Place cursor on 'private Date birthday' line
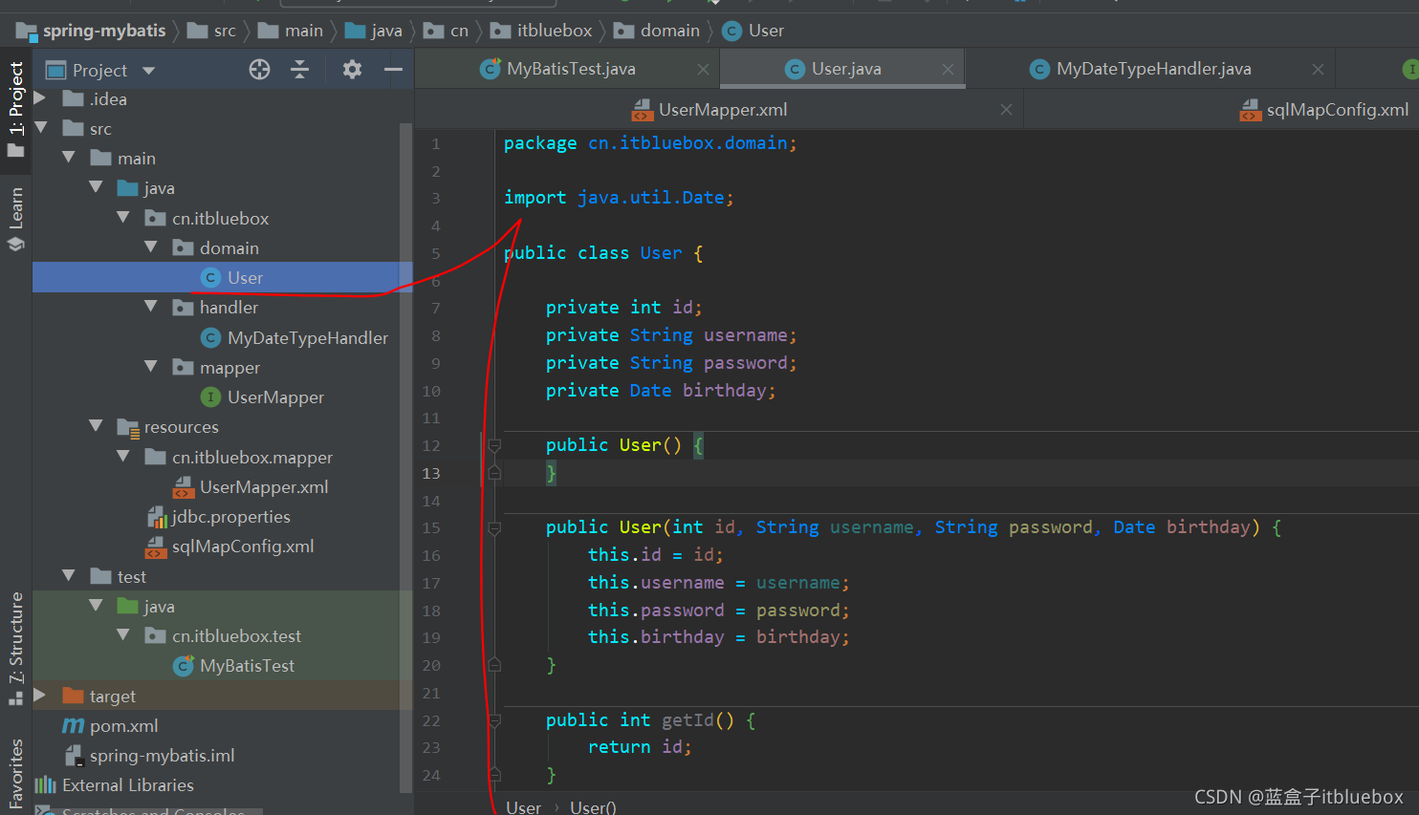The height and width of the screenshot is (815, 1419). (661, 390)
